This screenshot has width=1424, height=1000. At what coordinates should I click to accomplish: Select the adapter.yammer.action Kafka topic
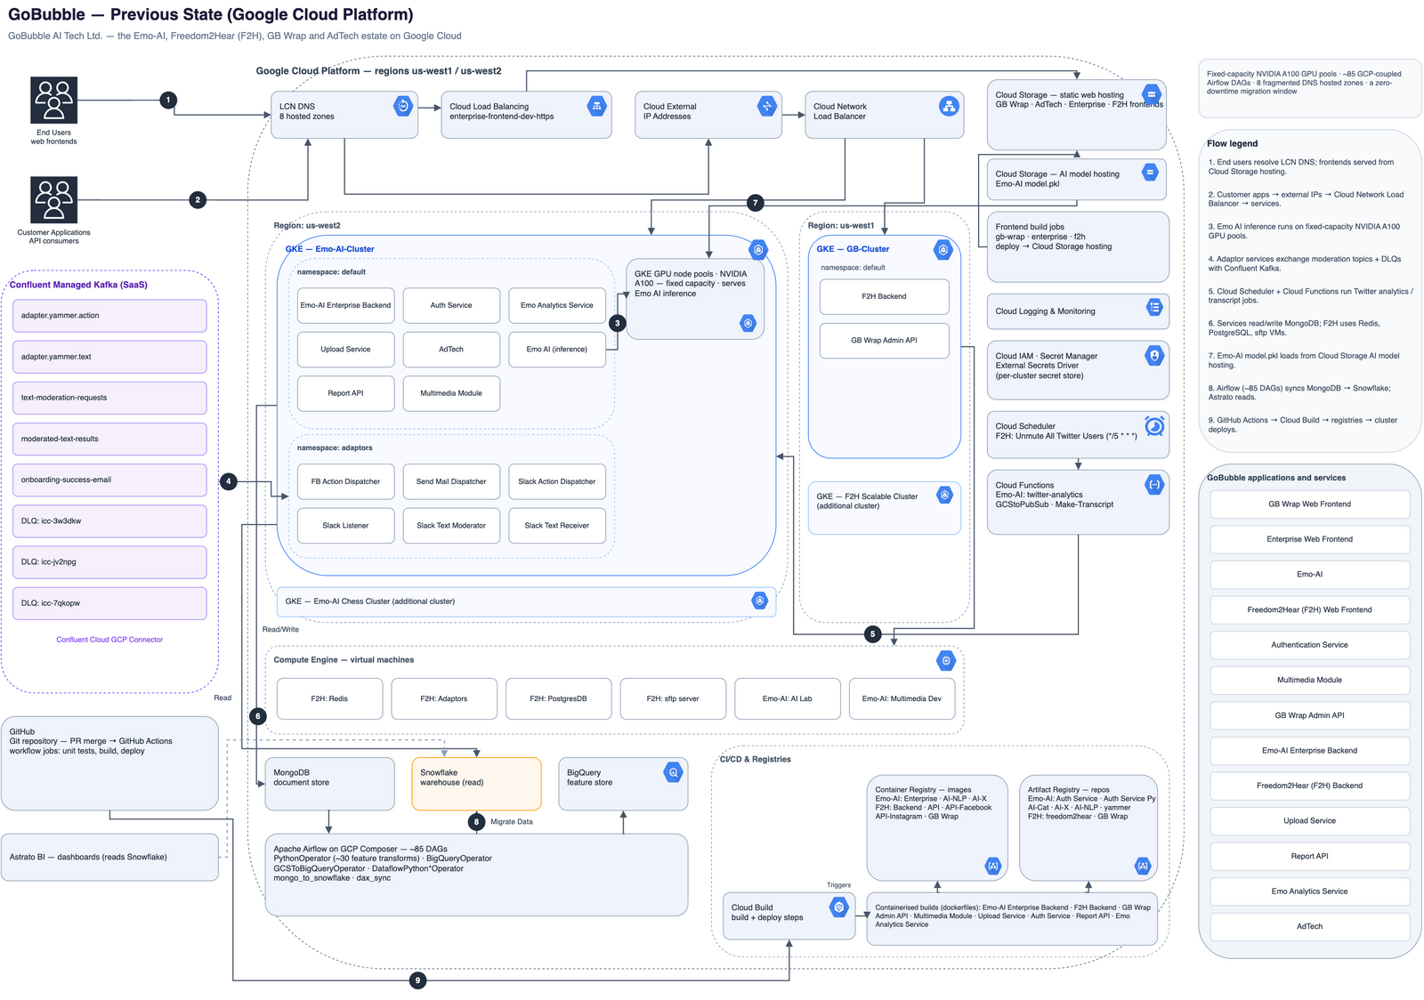[109, 316]
